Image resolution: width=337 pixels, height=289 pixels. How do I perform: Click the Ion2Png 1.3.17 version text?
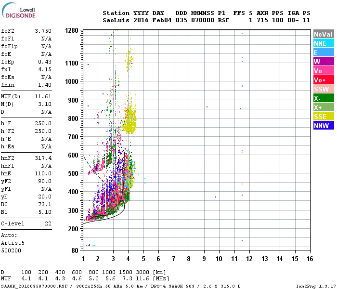pos(316,286)
